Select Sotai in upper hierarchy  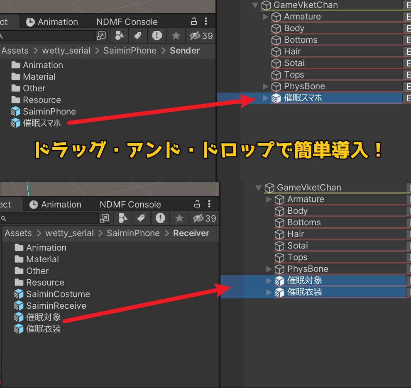tap(294, 63)
